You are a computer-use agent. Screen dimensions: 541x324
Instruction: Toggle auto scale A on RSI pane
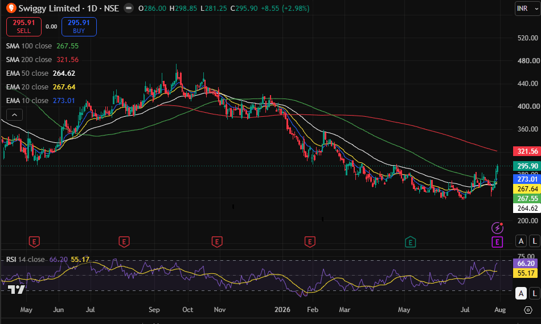click(x=521, y=293)
